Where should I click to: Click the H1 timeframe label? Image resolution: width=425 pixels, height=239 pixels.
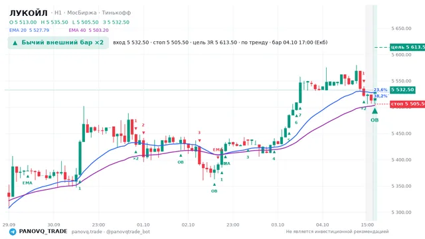pyautogui.click(x=58, y=13)
